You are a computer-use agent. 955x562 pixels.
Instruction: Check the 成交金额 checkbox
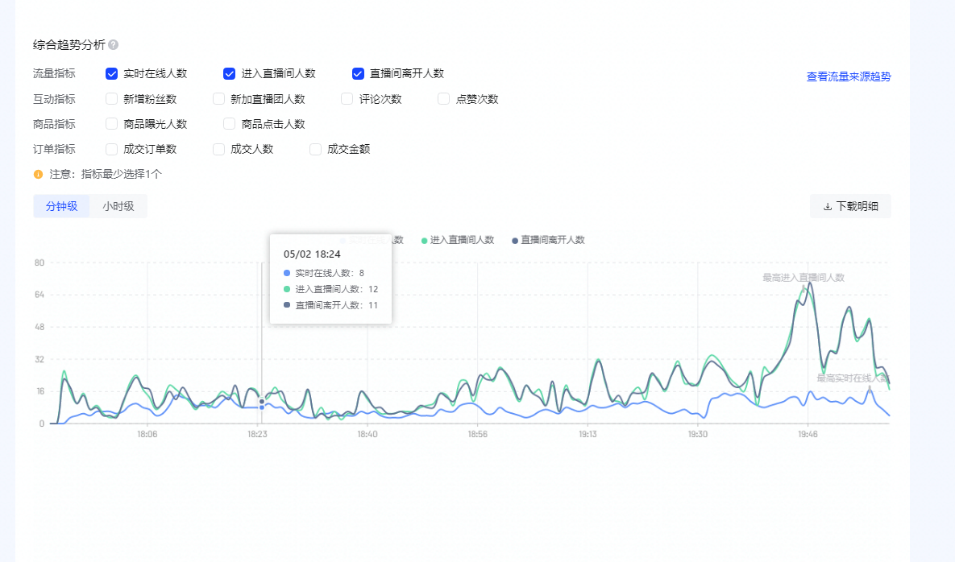tap(315, 149)
